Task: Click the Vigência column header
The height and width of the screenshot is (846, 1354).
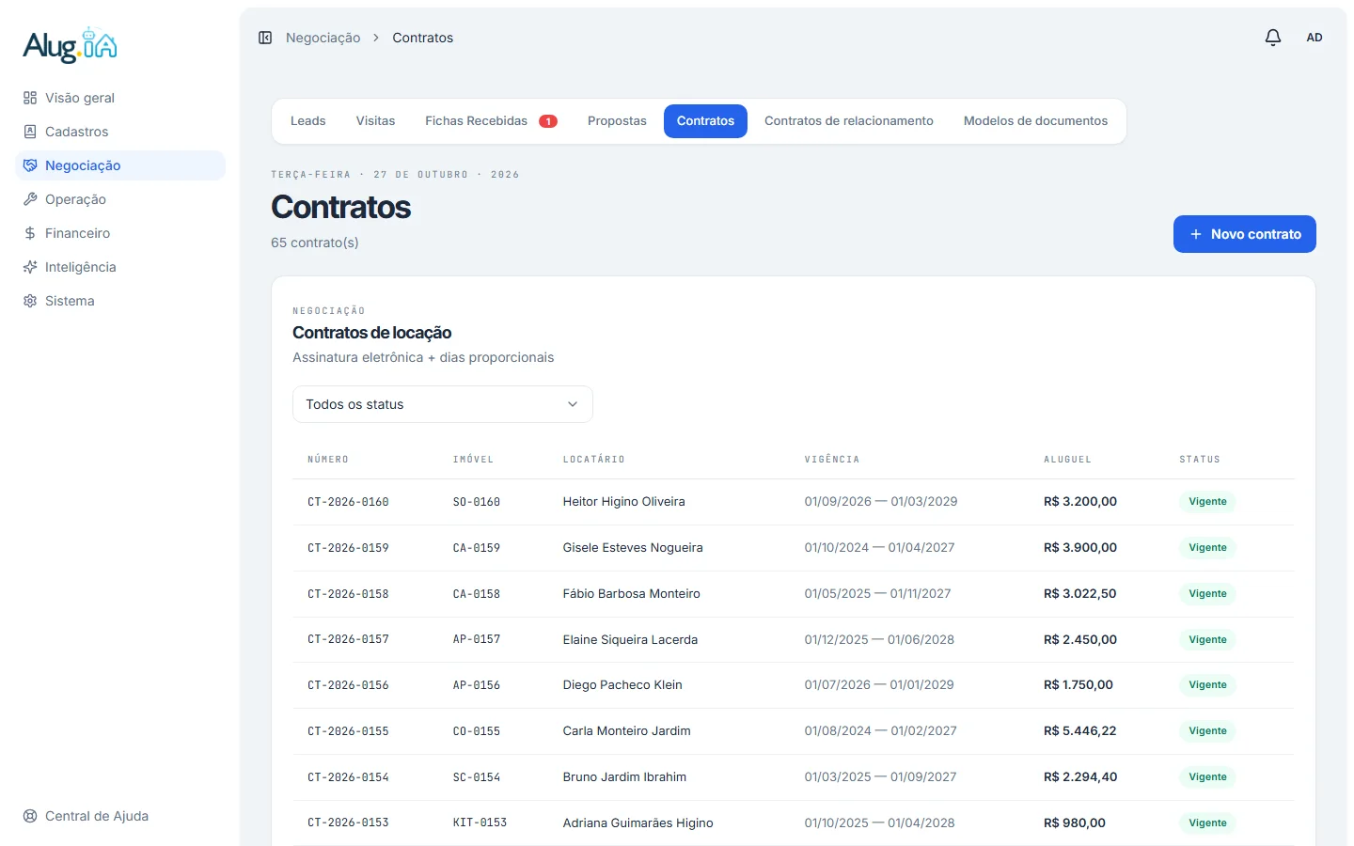Action: [x=832, y=460]
